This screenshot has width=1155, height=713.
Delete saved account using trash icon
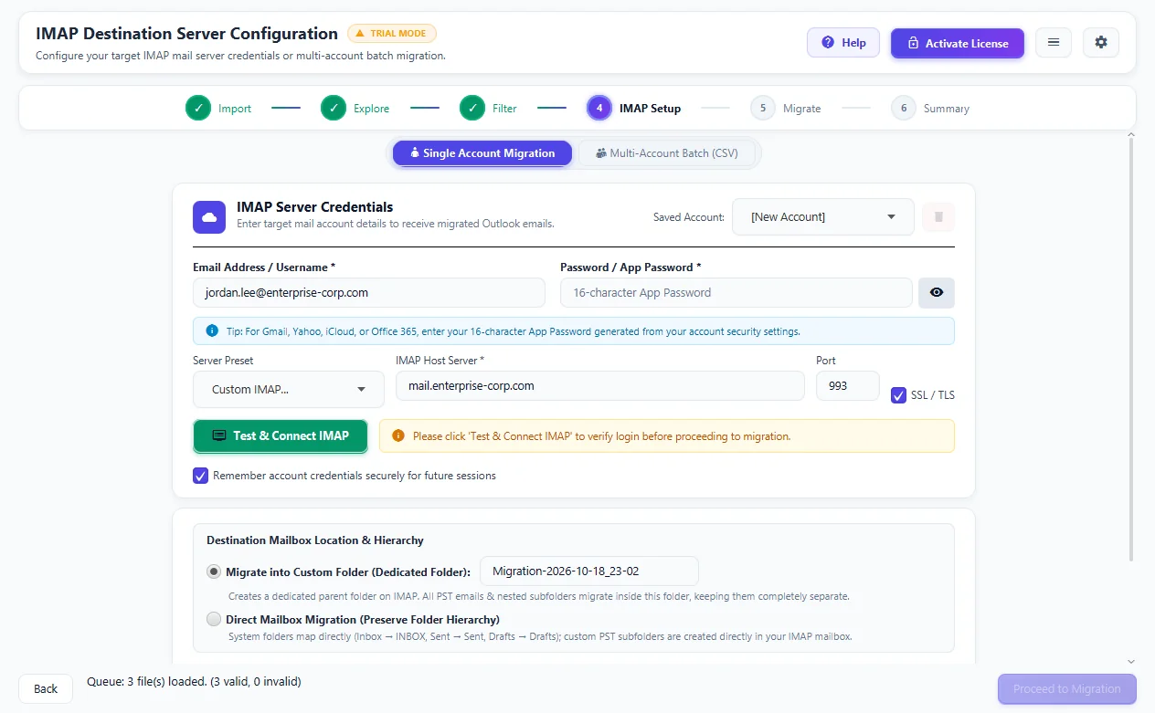[938, 217]
